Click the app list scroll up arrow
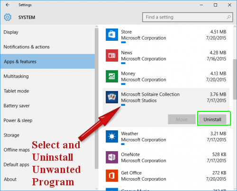This screenshot has height=191, width=237. (x=235, y=27)
